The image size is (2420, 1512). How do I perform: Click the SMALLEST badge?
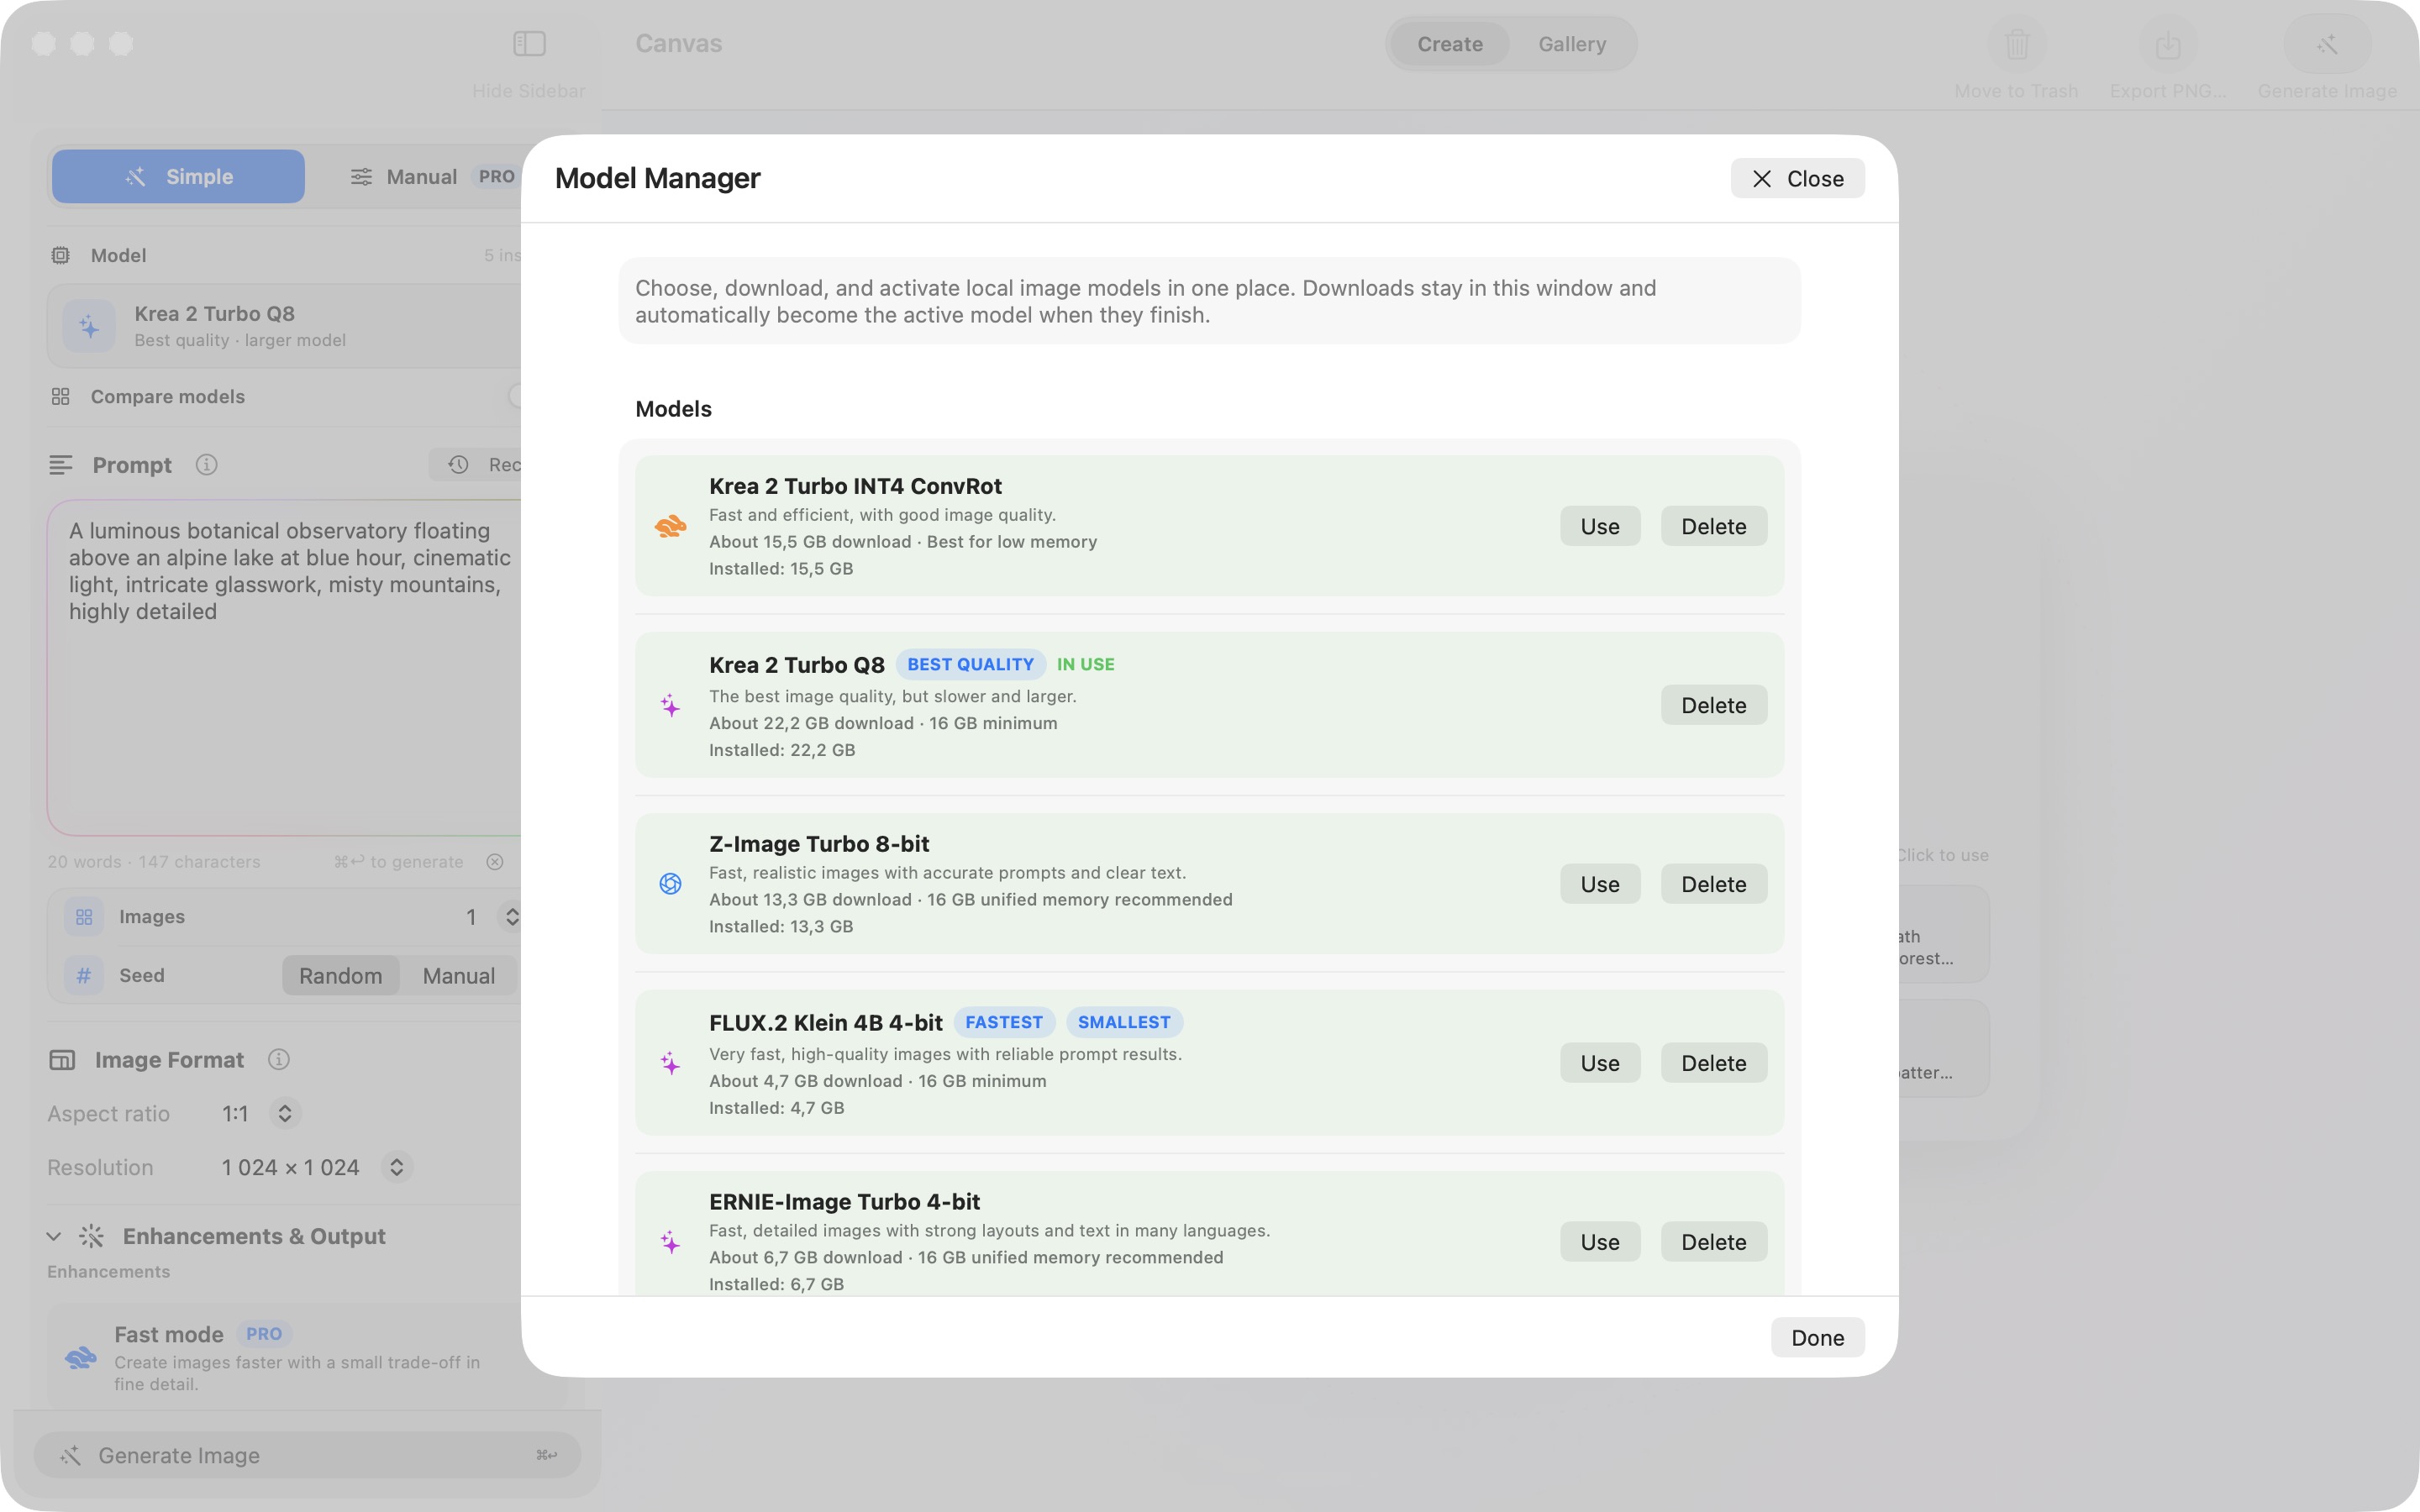pos(1124,1023)
